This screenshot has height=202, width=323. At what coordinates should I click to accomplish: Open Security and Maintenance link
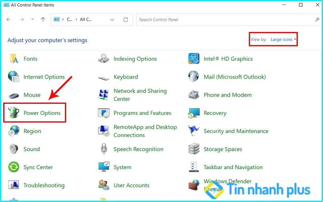(236, 131)
